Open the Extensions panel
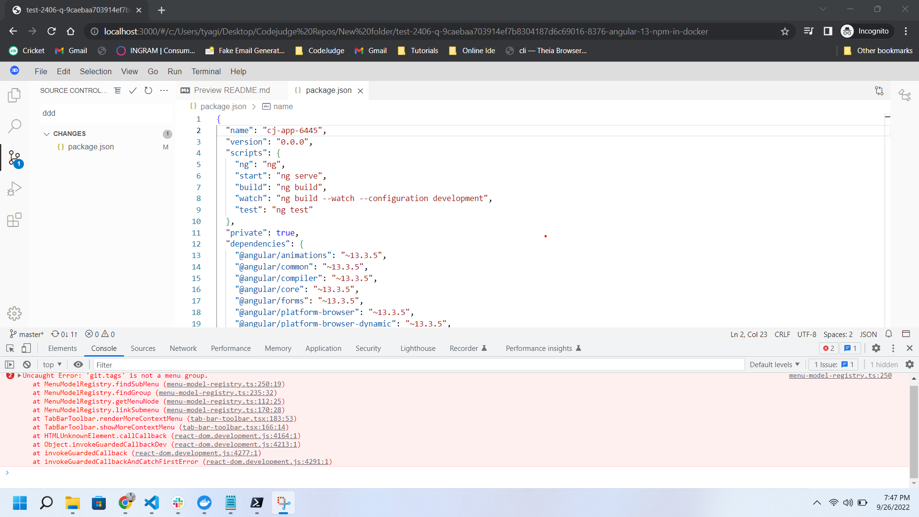 pos(14,220)
